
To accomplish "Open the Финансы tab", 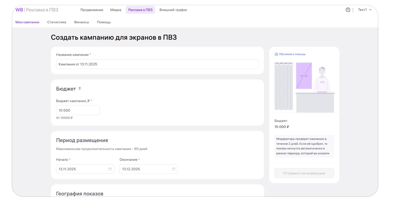I will 81,22.
